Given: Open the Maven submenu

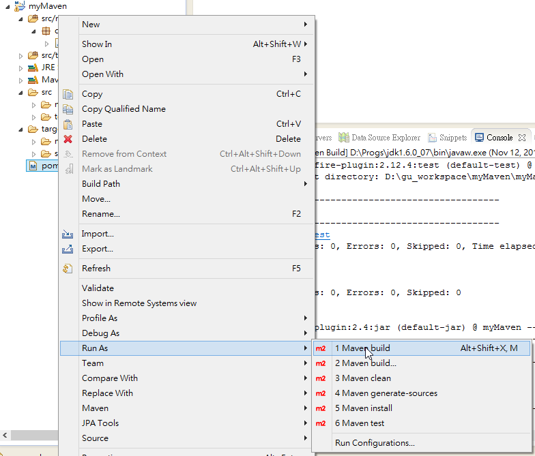Looking at the screenshot, I should click(187, 408).
